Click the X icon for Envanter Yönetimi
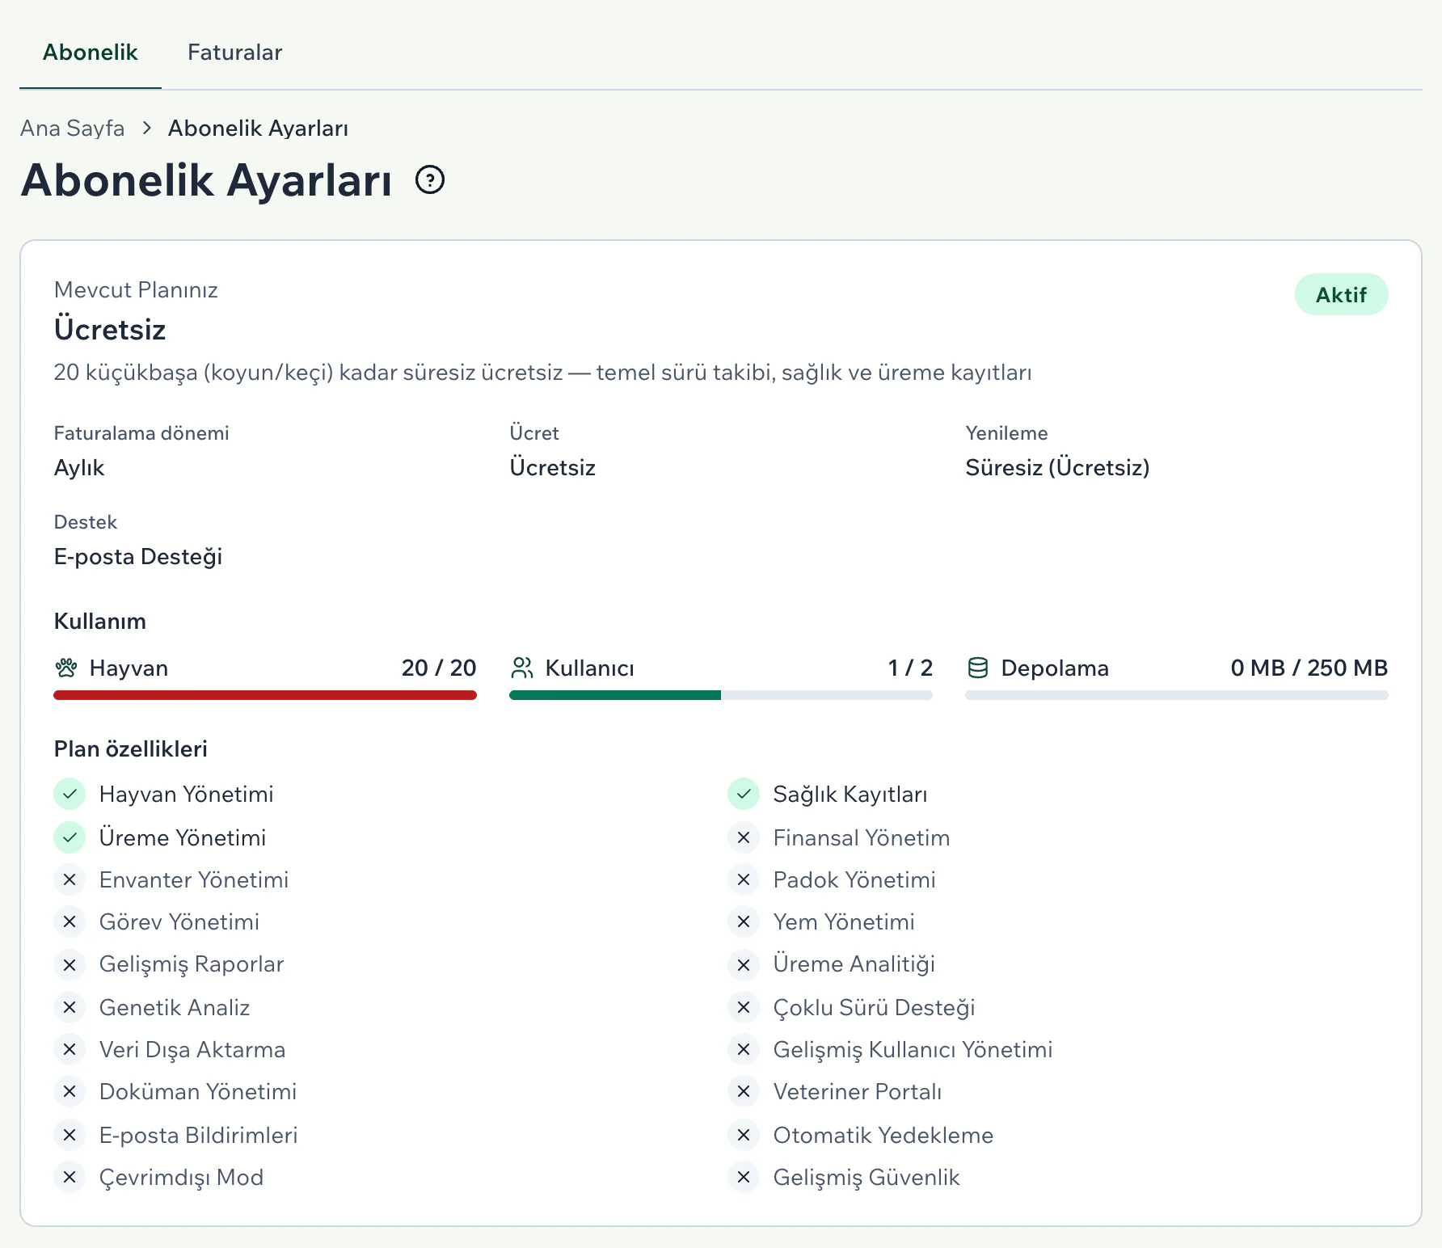Image resolution: width=1442 pixels, height=1248 pixels. [70, 879]
